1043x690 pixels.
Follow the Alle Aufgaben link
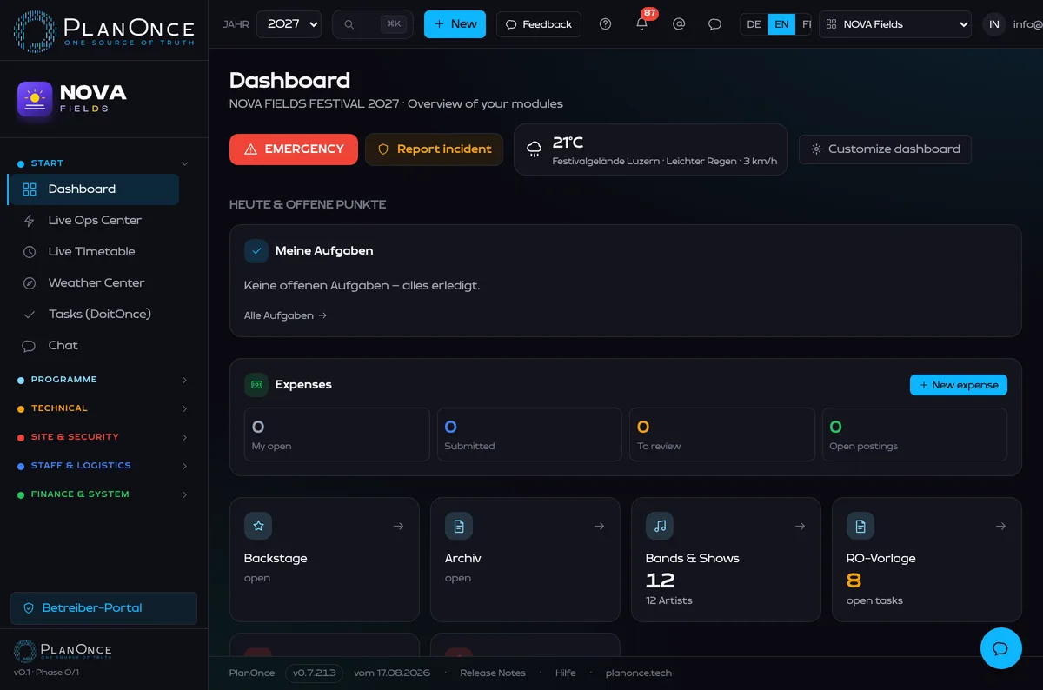285,315
